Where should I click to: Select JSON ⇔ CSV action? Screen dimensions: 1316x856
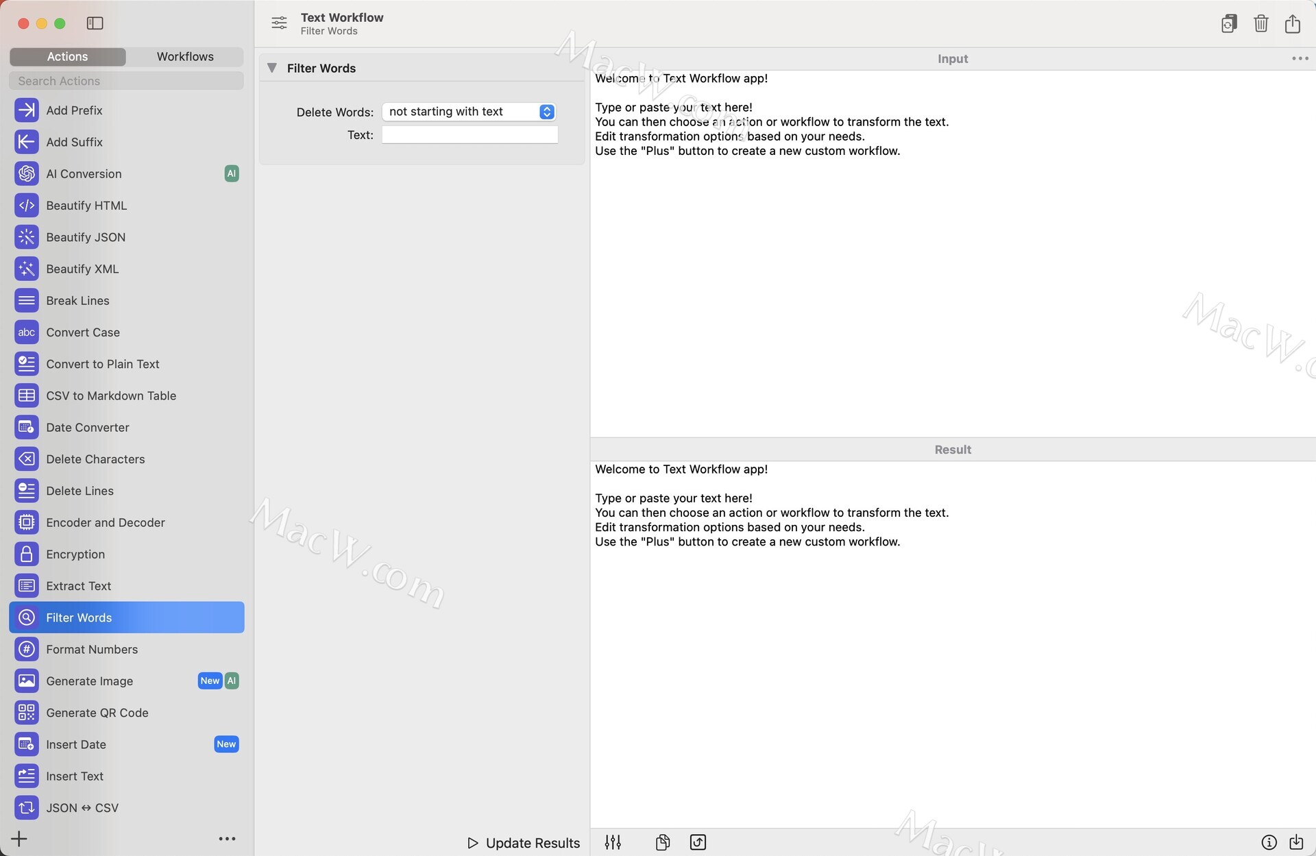[127, 807]
